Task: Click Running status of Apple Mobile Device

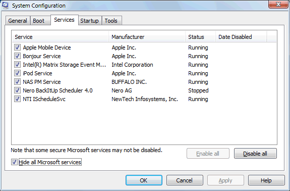Action: point(198,47)
